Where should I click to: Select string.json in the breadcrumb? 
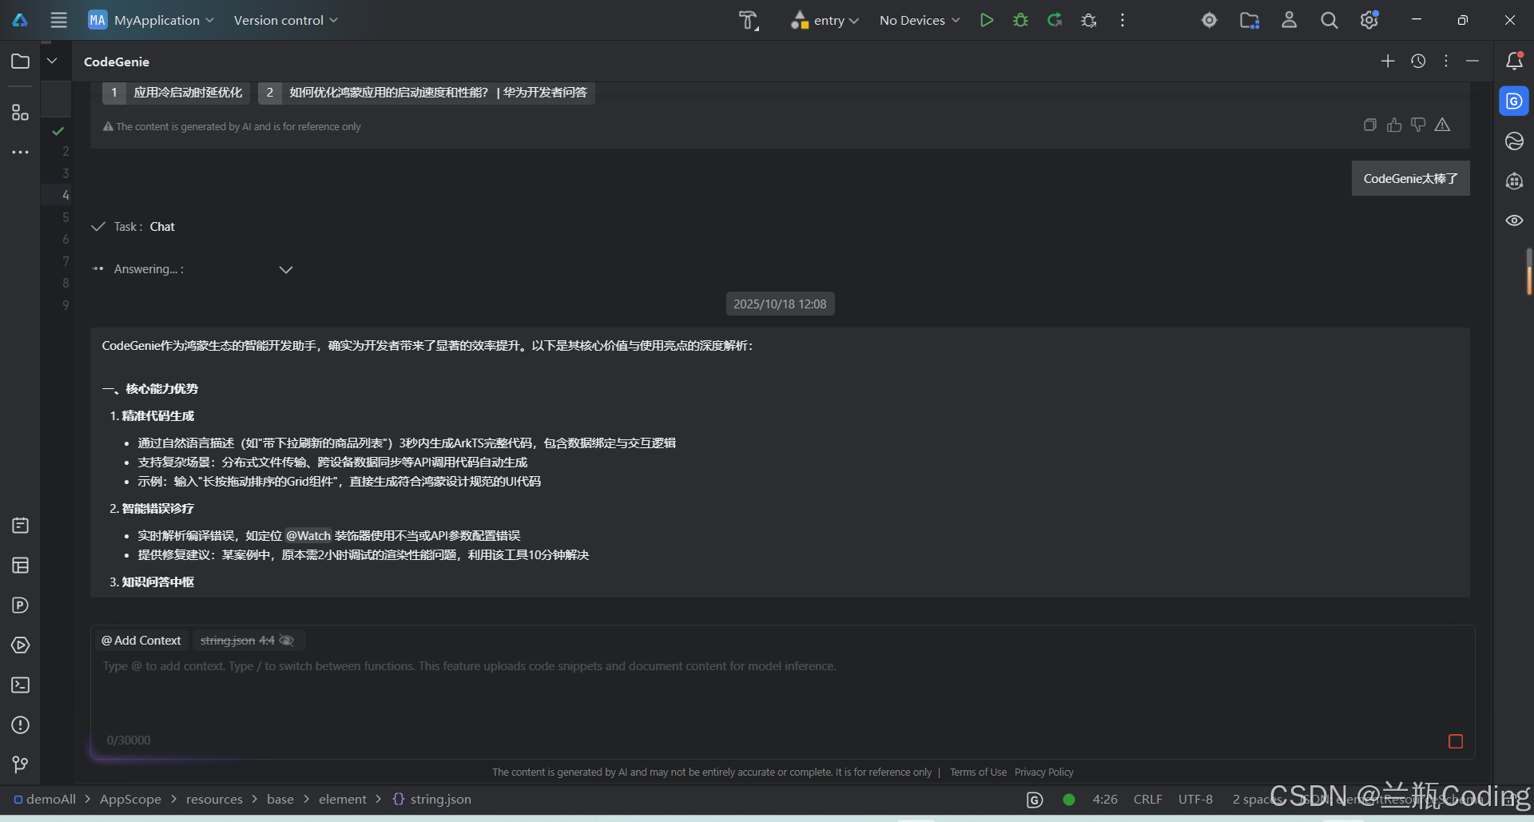[432, 800]
